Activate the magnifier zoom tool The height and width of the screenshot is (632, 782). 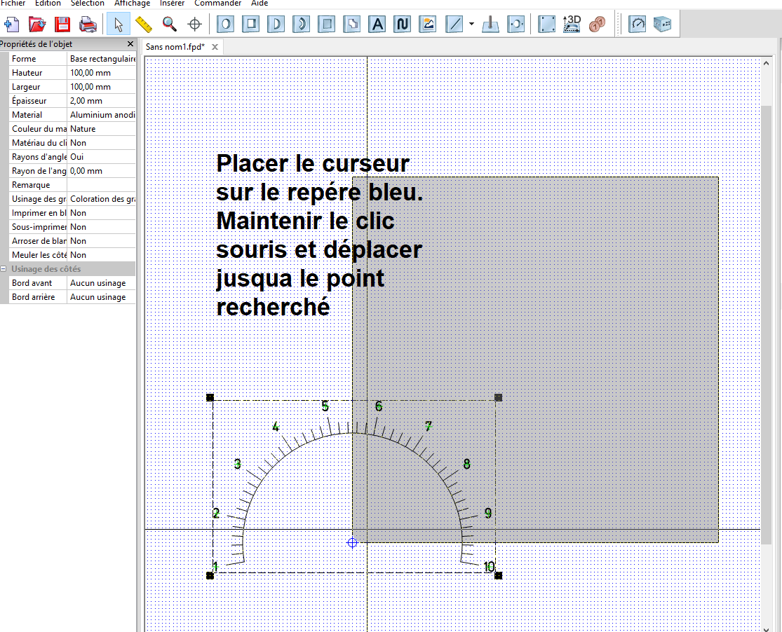tap(170, 24)
